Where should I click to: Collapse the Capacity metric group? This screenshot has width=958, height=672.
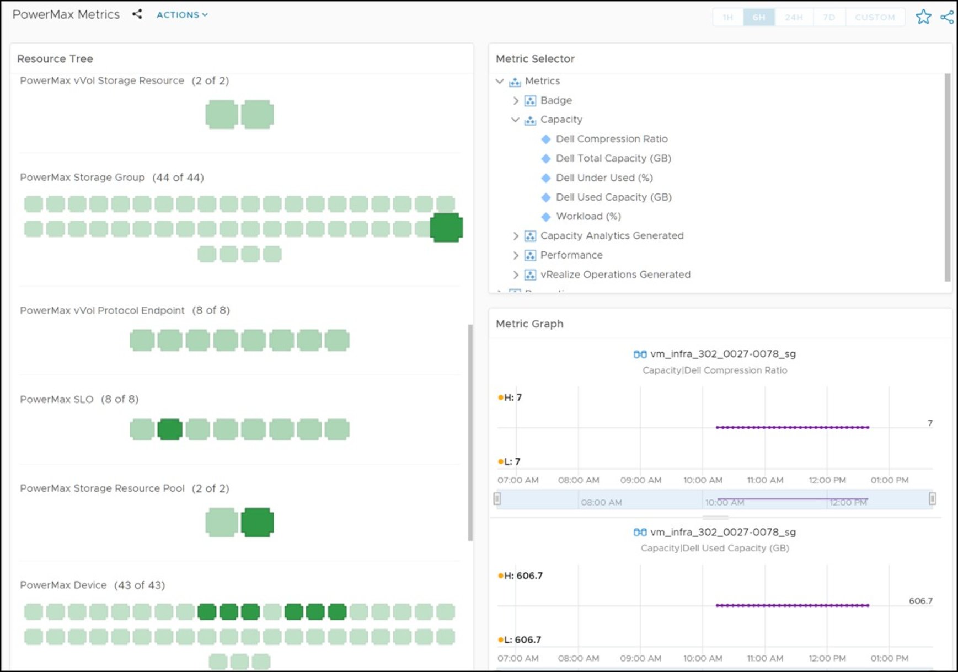[515, 120]
